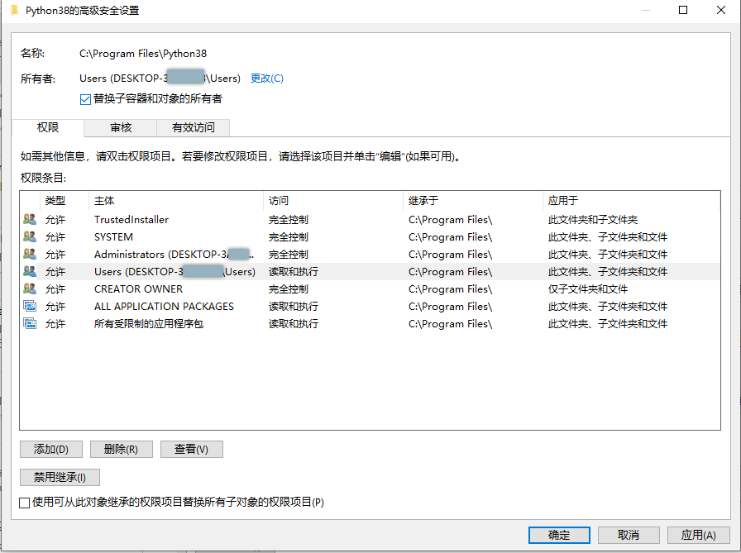Sort by the 访问 column header
The image size is (741, 553).
pos(333,201)
